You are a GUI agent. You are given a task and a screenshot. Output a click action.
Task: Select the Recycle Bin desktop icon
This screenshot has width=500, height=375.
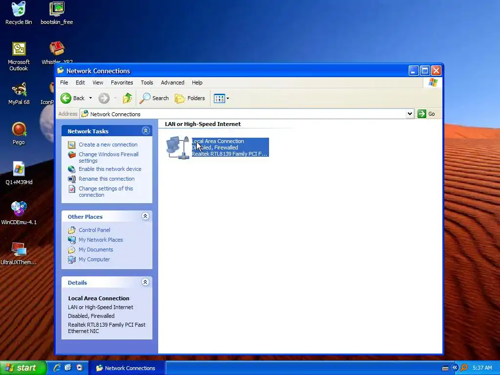click(19, 13)
